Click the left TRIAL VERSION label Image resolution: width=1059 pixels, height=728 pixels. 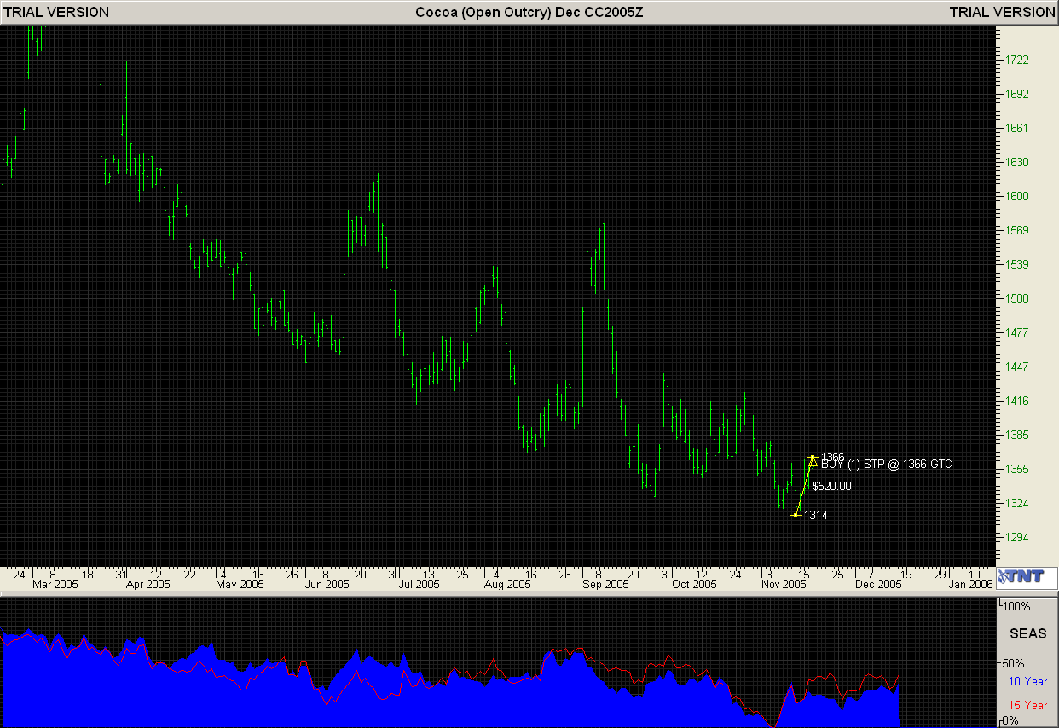click(55, 12)
